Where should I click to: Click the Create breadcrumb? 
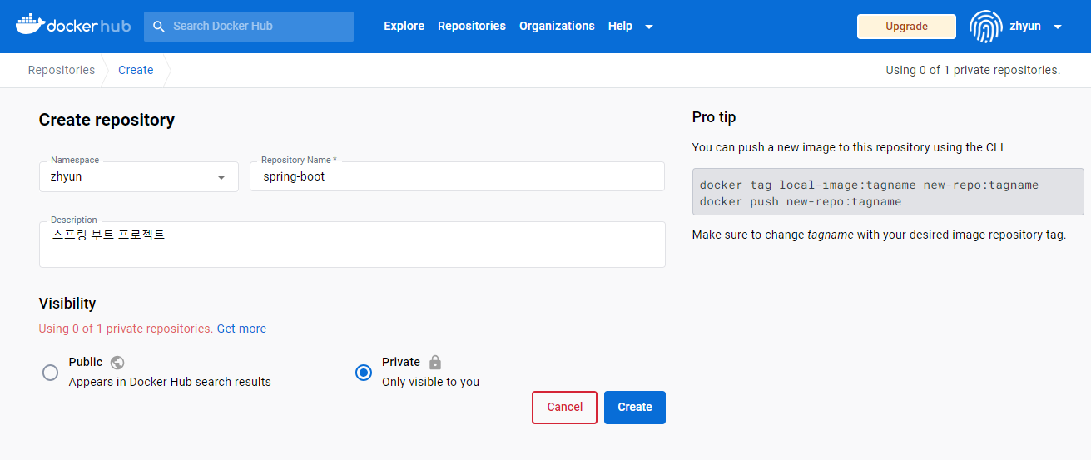click(136, 70)
